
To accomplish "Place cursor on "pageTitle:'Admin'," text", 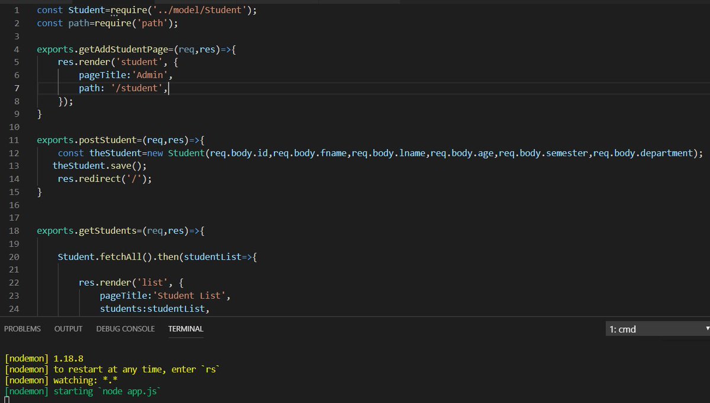I will pos(125,75).
